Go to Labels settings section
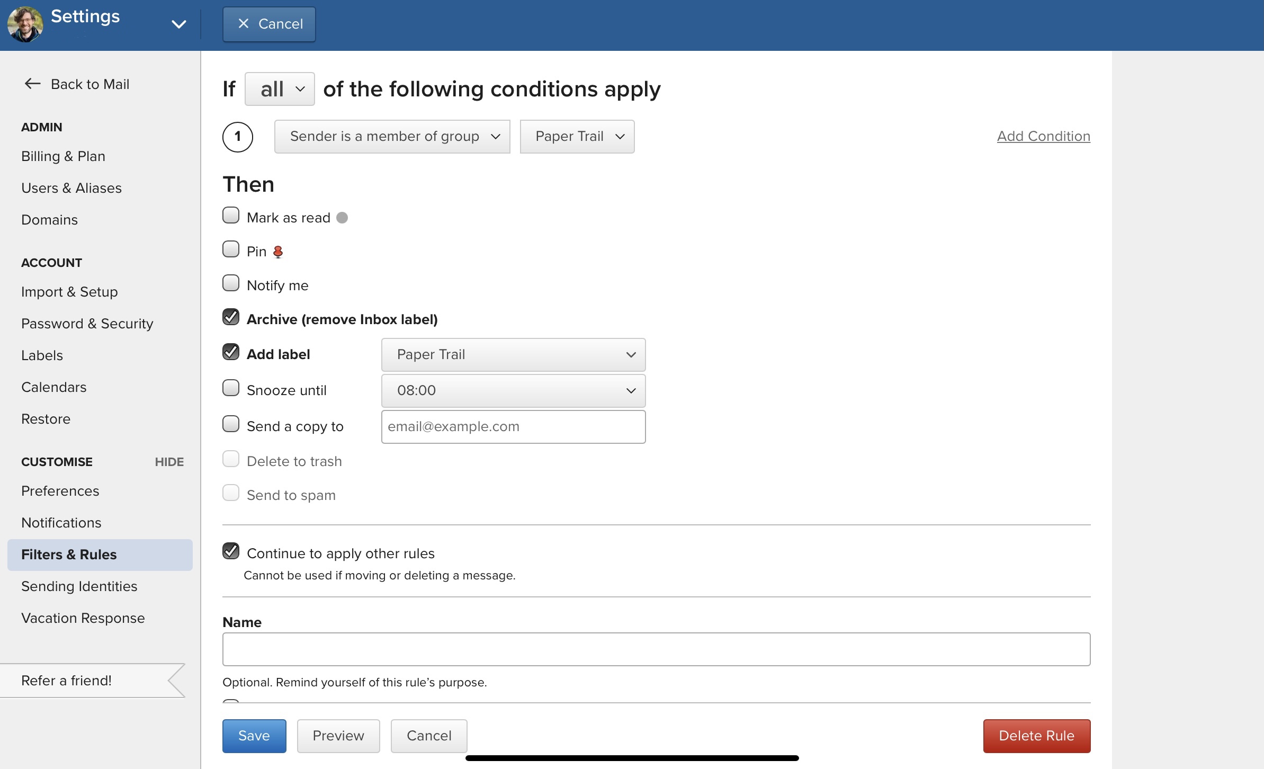The width and height of the screenshot is (1264, 769). pyautogui.click(x=42, y=355)
